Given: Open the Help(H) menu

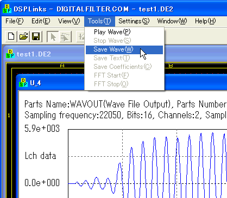Looking at the screenshot, I should (205, 21).
